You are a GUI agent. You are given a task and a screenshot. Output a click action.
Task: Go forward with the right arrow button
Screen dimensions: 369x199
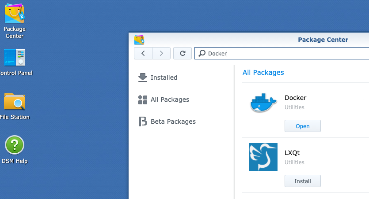(161, 53)
